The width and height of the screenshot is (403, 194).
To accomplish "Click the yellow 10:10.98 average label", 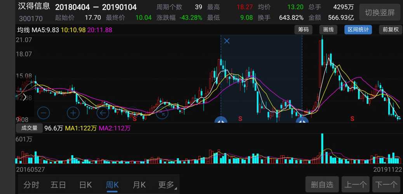I will (73, 30).
